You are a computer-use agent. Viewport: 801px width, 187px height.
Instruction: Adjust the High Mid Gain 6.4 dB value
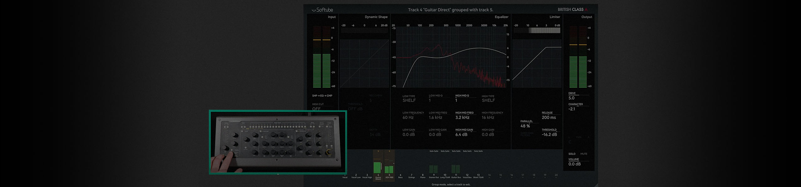[461, 135]
